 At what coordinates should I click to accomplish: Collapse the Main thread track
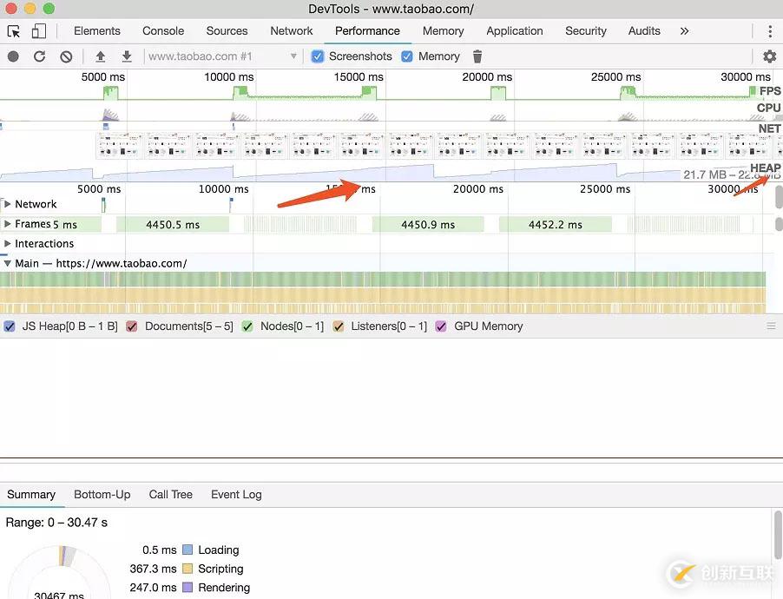coord(7,263)
